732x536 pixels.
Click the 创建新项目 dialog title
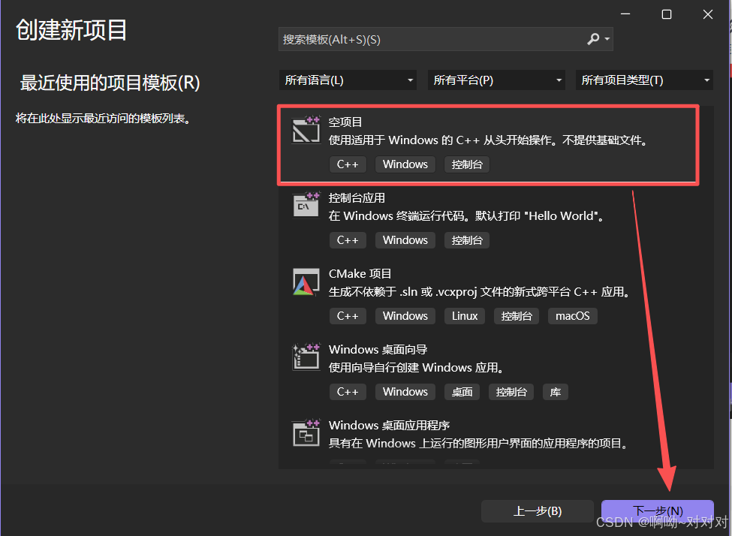point(71,30)
